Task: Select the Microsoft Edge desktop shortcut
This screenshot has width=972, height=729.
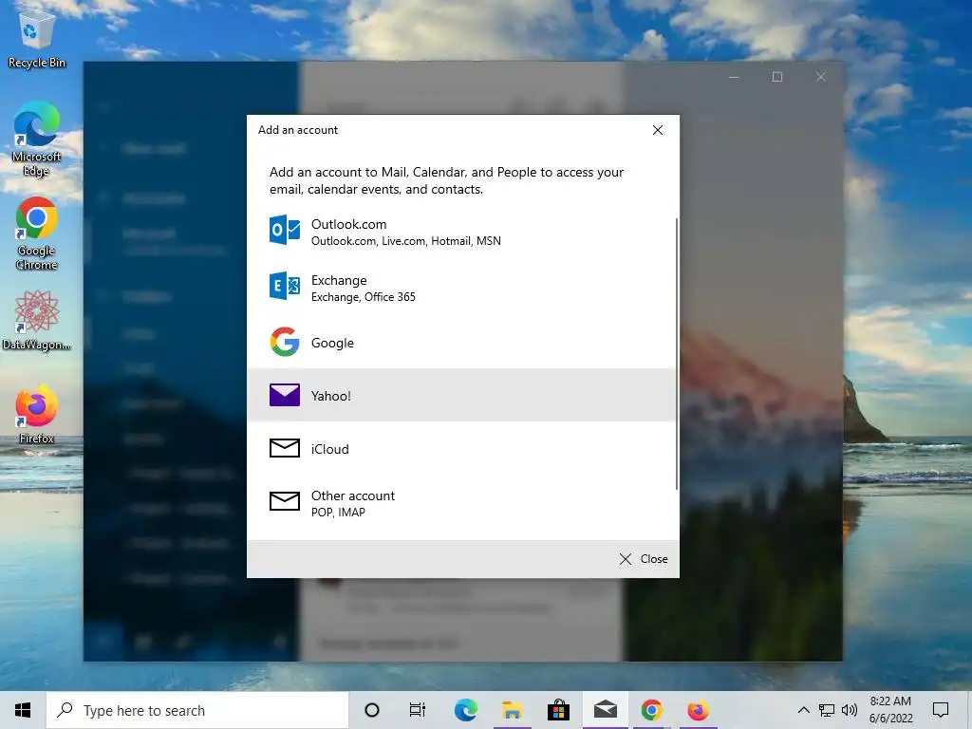Action: point(37,139)
